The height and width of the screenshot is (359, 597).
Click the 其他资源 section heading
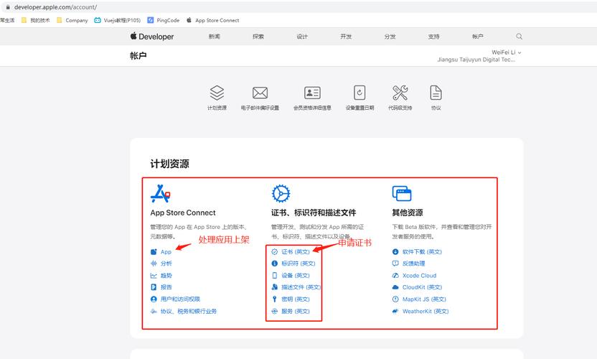tap(408, 213)
